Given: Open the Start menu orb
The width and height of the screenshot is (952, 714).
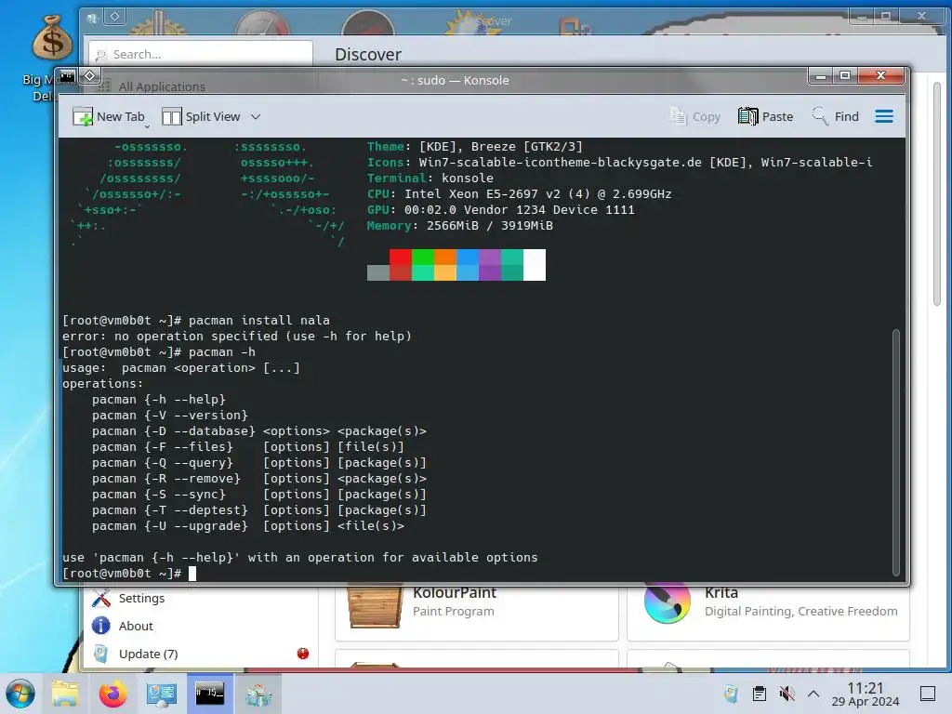Looking at the screenshot, I should [x=20, y=694].
